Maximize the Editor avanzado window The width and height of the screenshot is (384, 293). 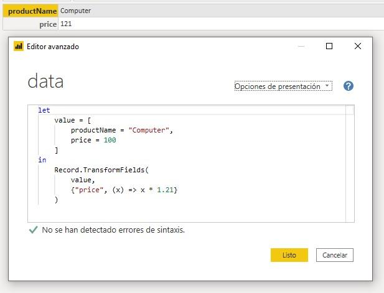(329, 46)
